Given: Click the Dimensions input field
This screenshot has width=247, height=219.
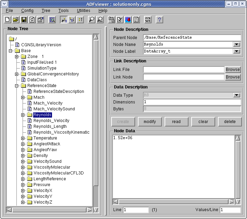Looking at the screenshot, I should pos(192,102).
